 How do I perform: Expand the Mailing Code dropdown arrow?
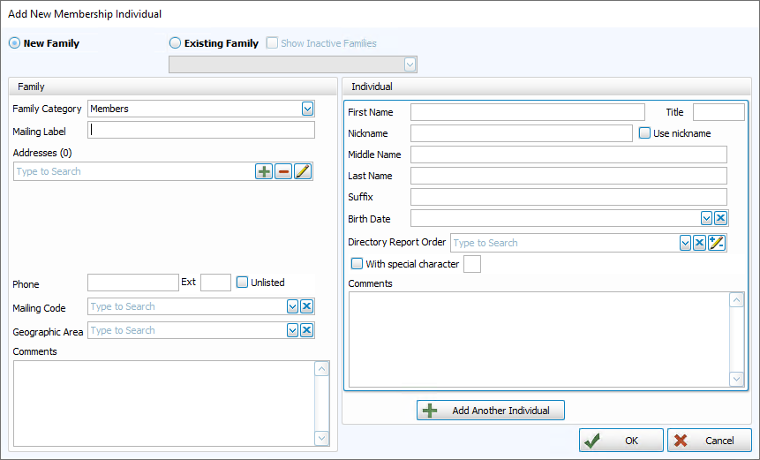(x=293, y=306)
